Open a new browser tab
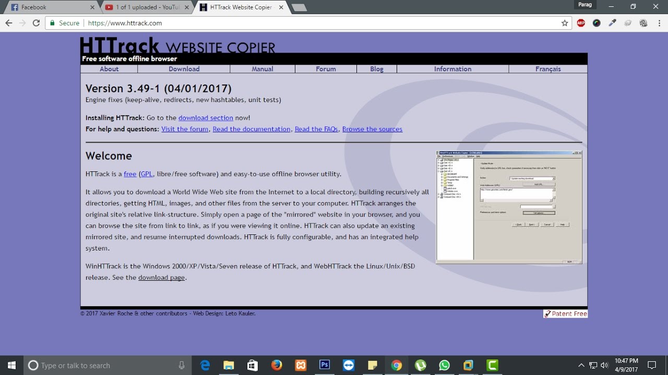 pyautogui.click(x=299, y=7)
